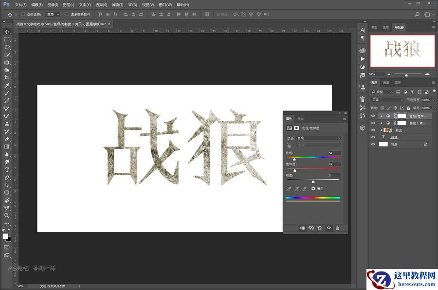
Task: Click the trash icon in the Properties panel
Action: pyautogui.click(x=338, y=228)
